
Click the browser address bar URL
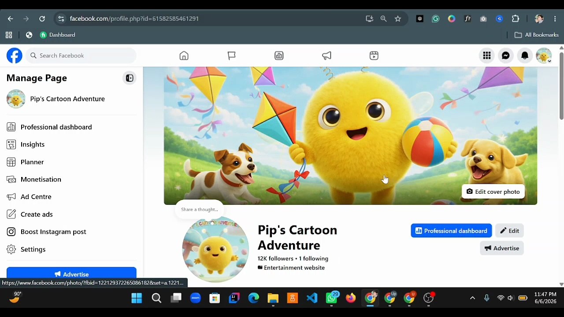tap(134, 18)
